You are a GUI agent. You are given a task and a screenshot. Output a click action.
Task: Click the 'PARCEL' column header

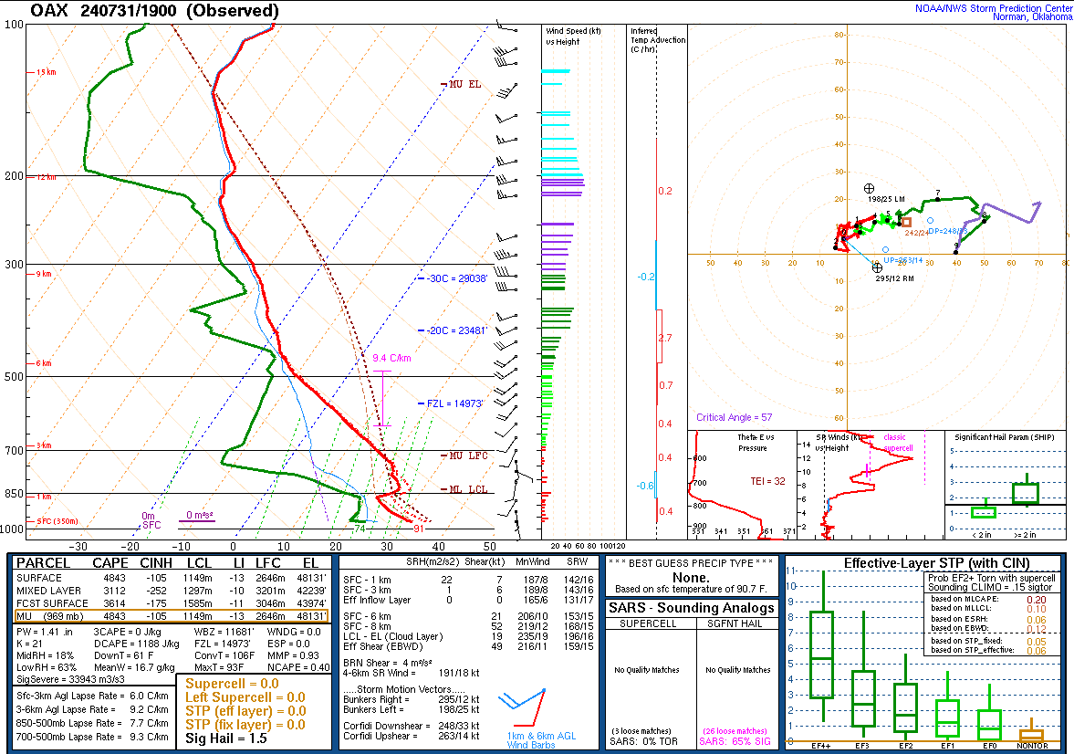(x=43, y=563)
